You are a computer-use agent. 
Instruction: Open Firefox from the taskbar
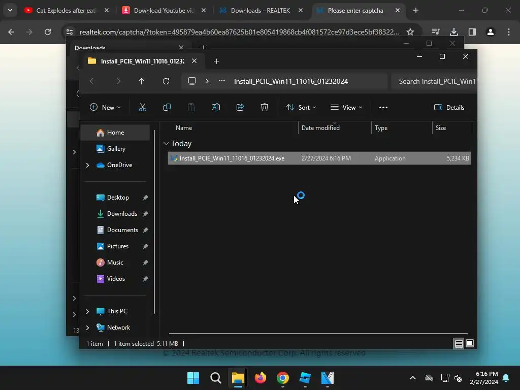[x=261, y=378]
